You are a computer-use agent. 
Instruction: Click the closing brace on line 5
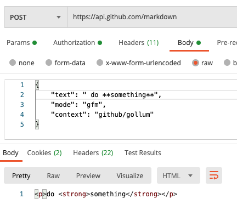pyautogui.click(x=37, y=124)
